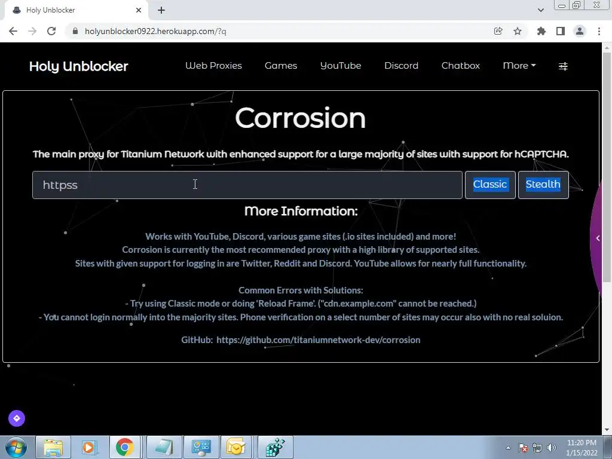The height and width of the screenshot is (459, 612).
Task: Click the purple round widget icon
Action: point(17,418)
